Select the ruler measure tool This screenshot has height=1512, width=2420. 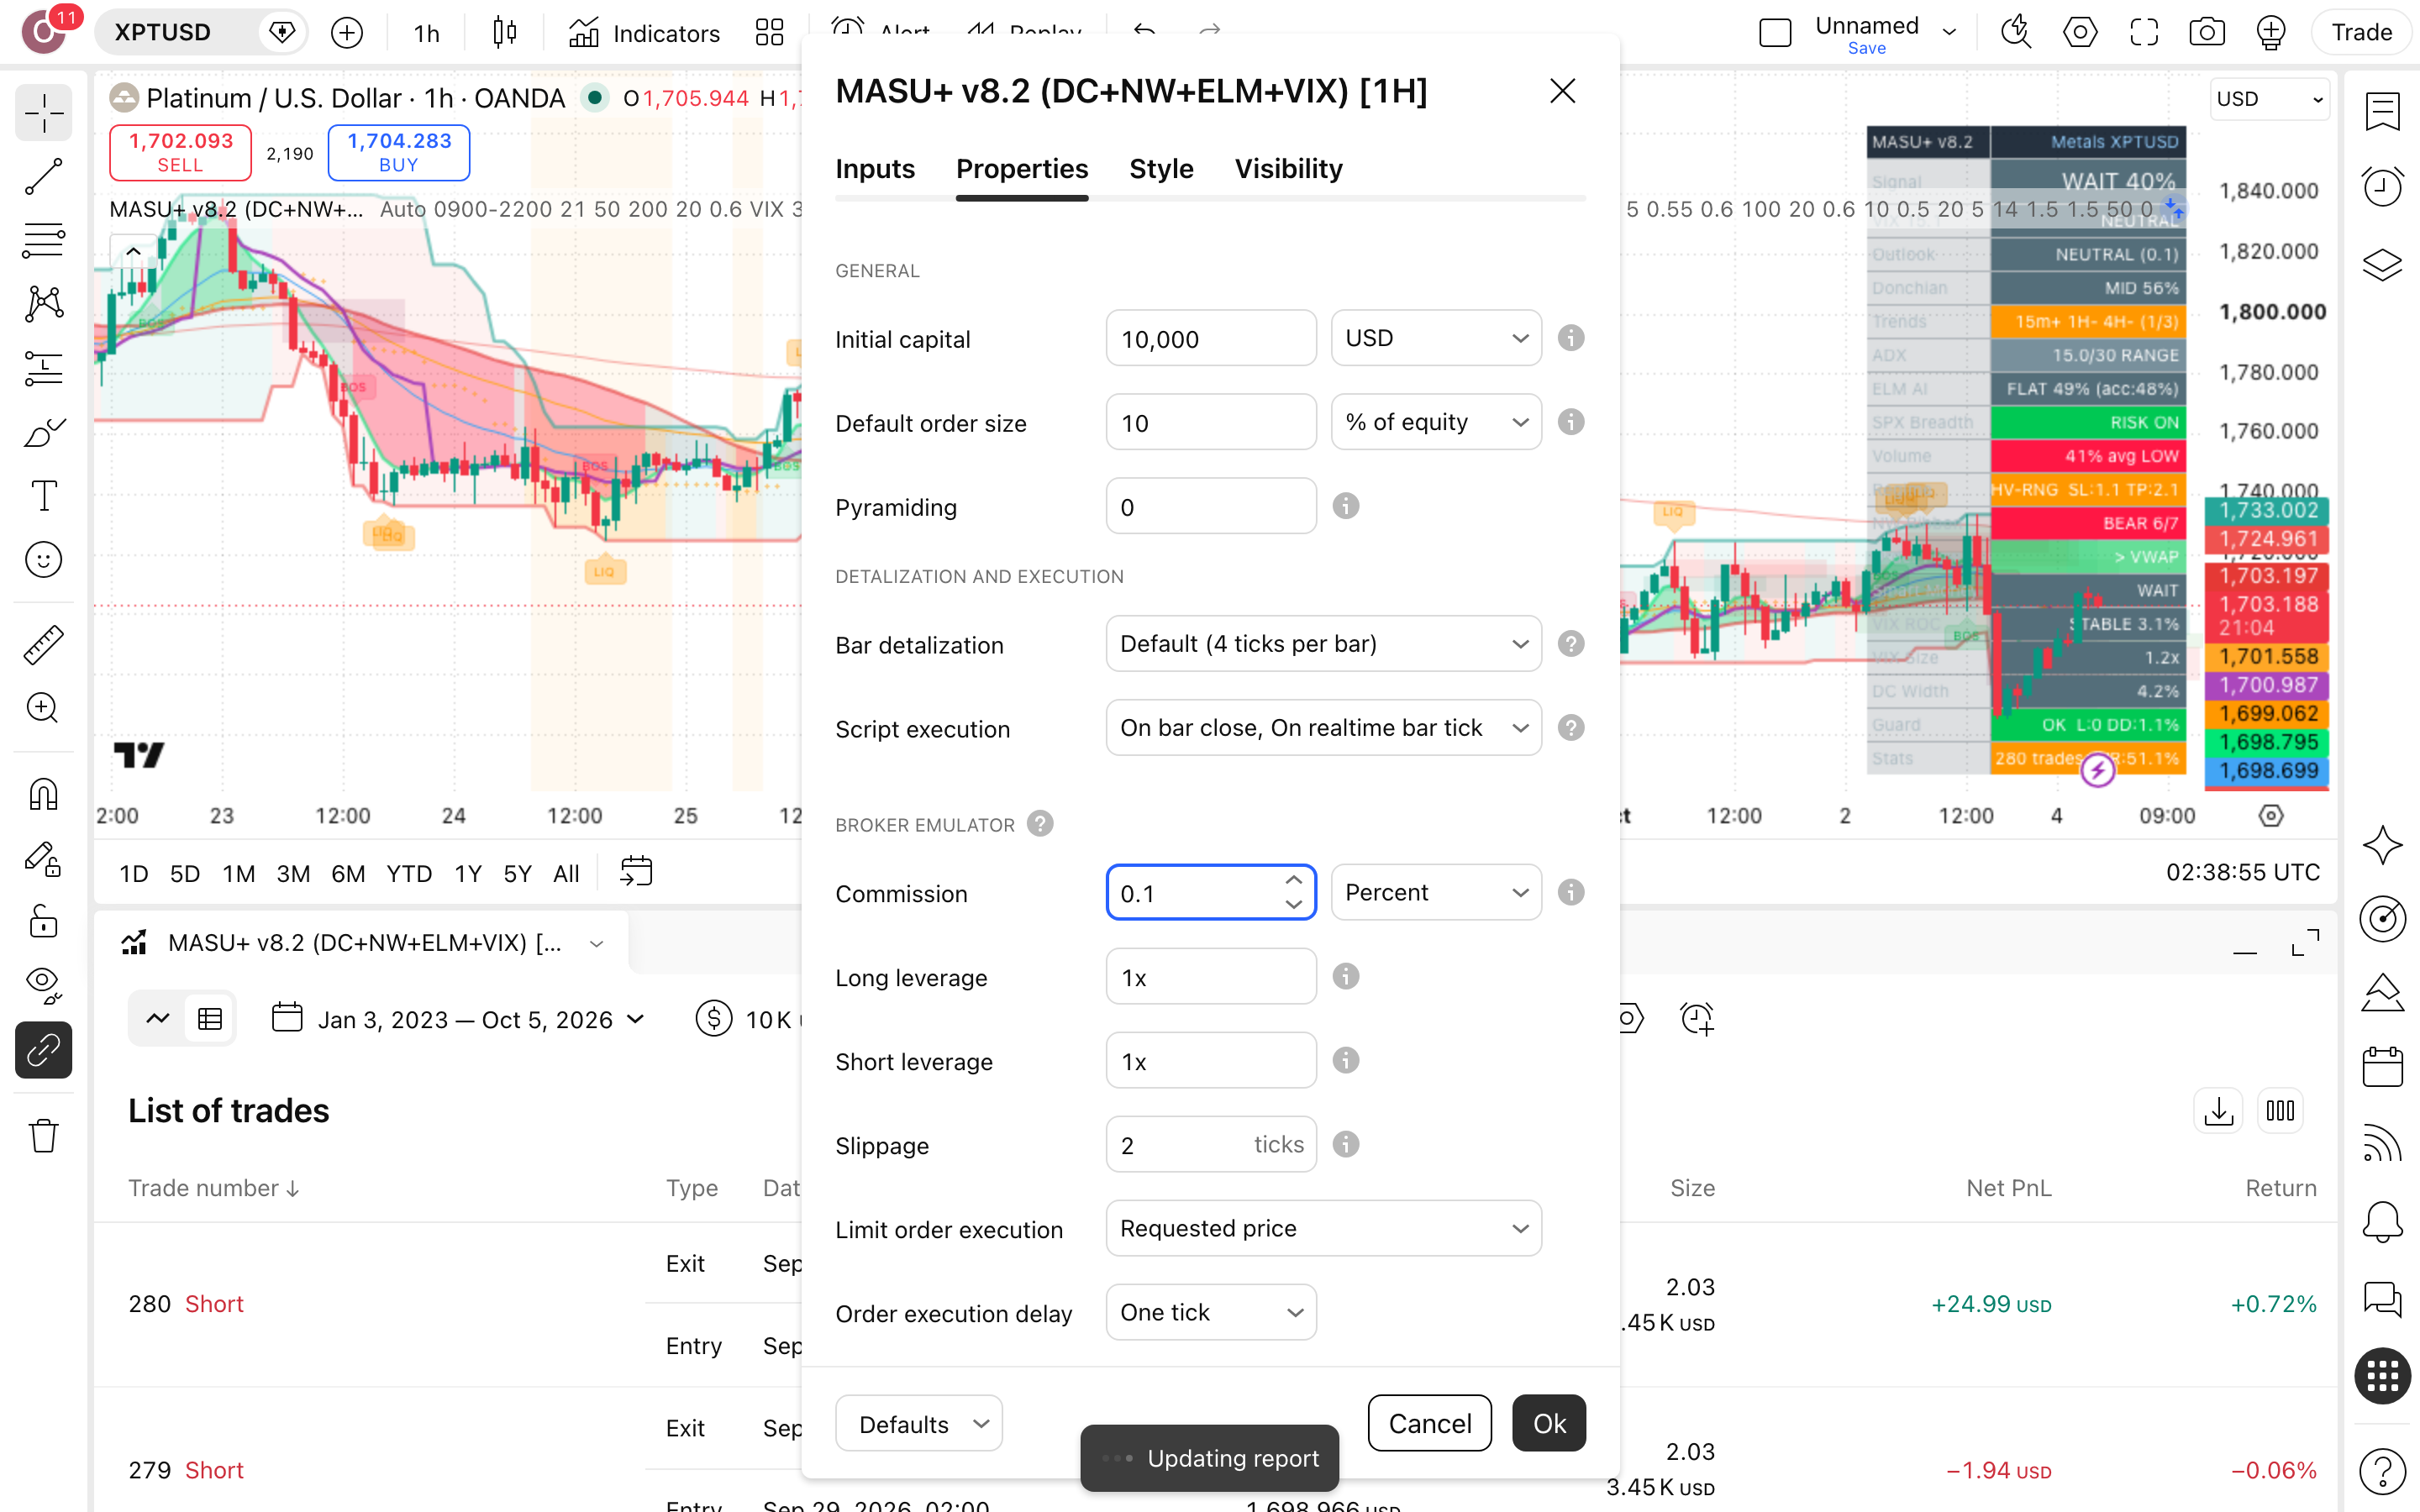(44, 645)
